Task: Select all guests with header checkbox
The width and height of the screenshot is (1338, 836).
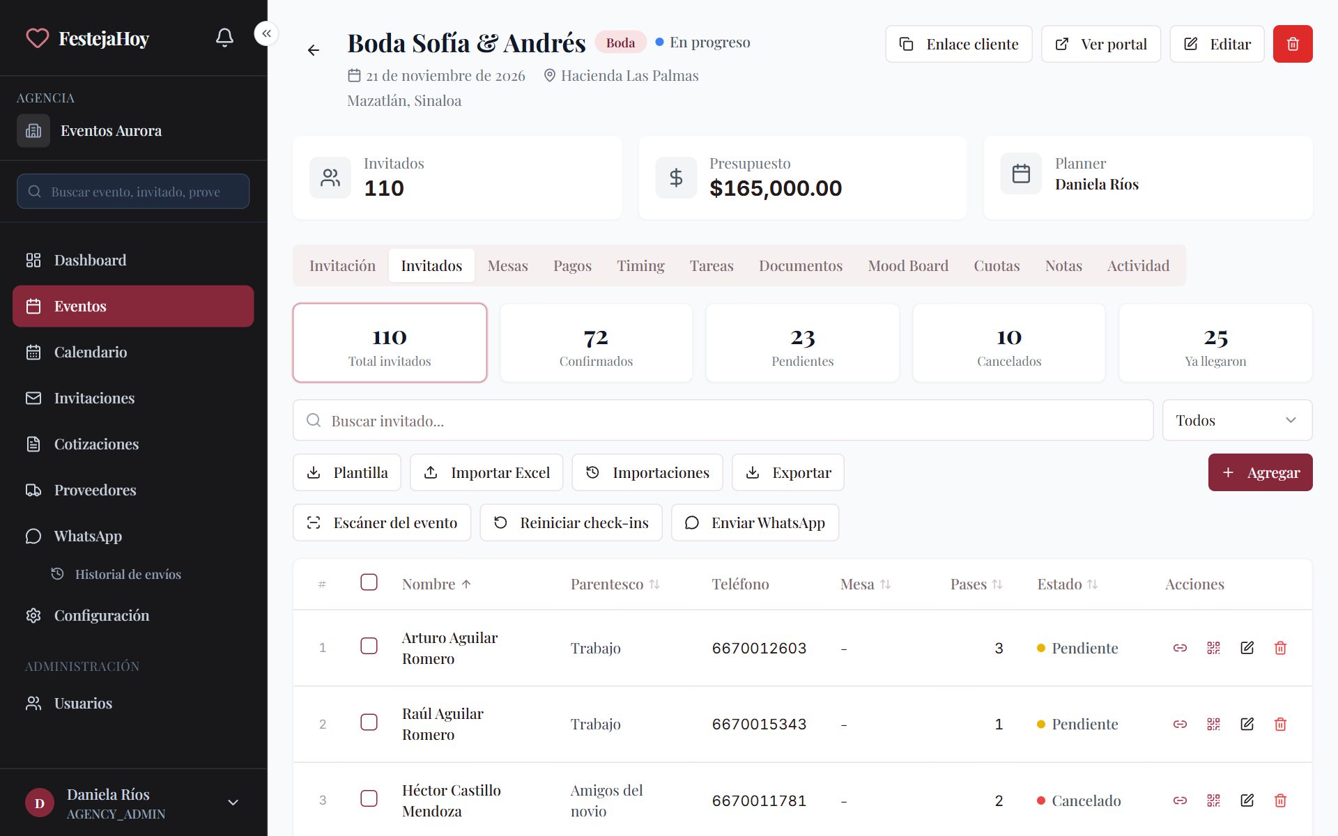Action: 369,582
